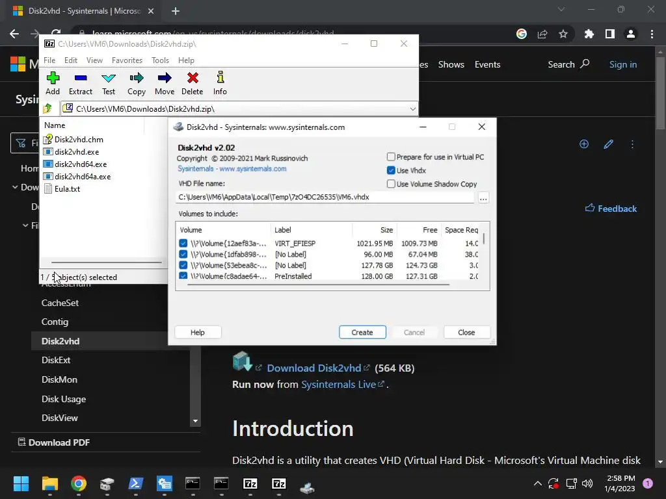Open the Chrome side panel icon

click(610, 34)
